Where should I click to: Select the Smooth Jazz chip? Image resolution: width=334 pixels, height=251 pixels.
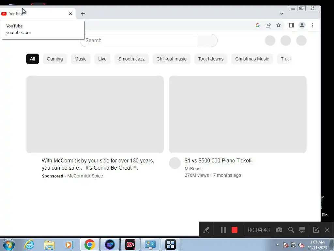pyautogui.click(x=131, y=59)
